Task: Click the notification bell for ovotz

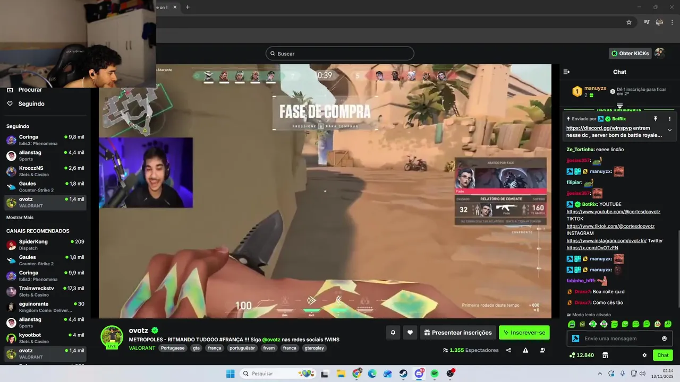Action: pos(393,333)
